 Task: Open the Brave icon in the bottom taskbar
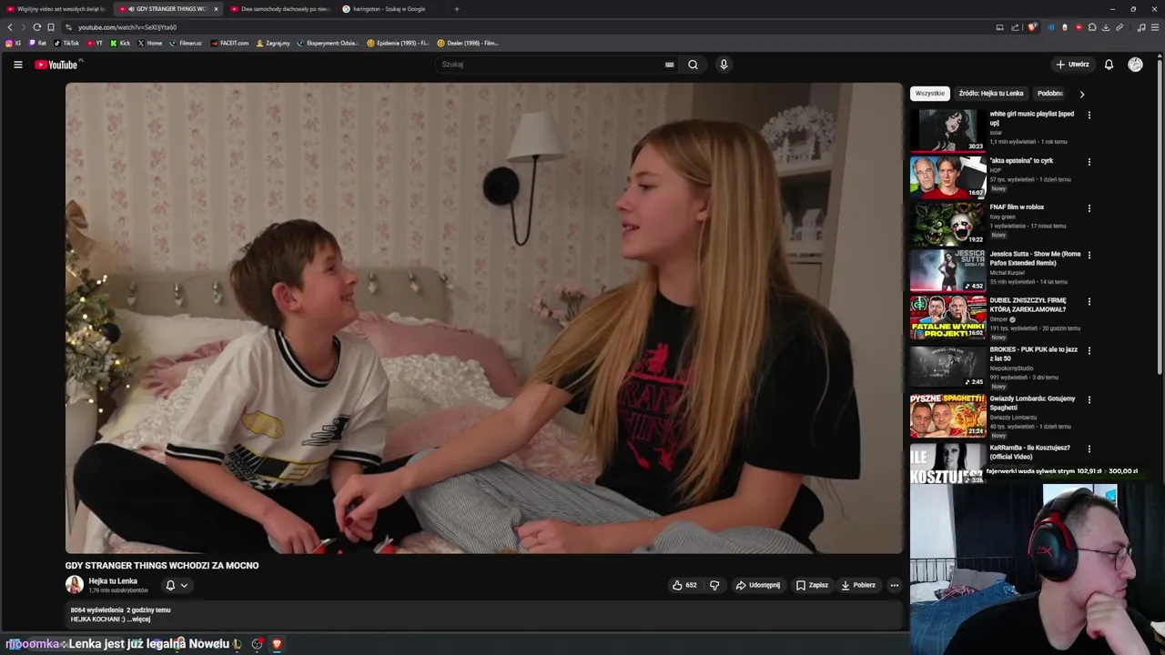(277, 644)
